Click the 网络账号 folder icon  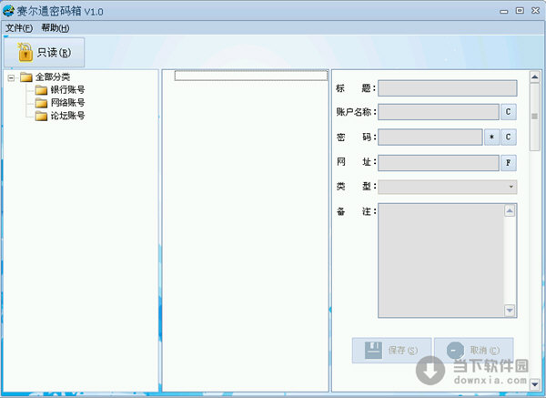point(41,103)
